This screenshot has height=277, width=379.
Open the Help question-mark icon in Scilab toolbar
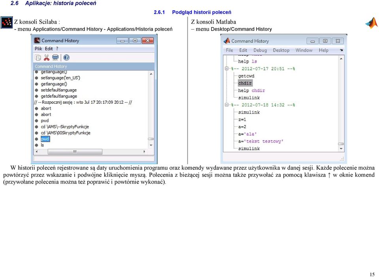(x=66, y=58)
